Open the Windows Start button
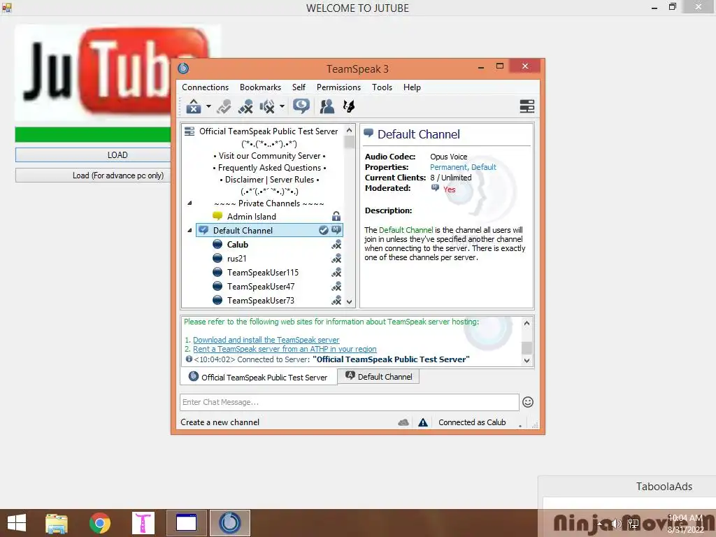The image size is (716, 537). (17, 523)
